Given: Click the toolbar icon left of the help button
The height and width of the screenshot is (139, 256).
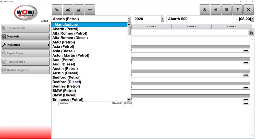Looking at the screenshot, I should 227,10.
